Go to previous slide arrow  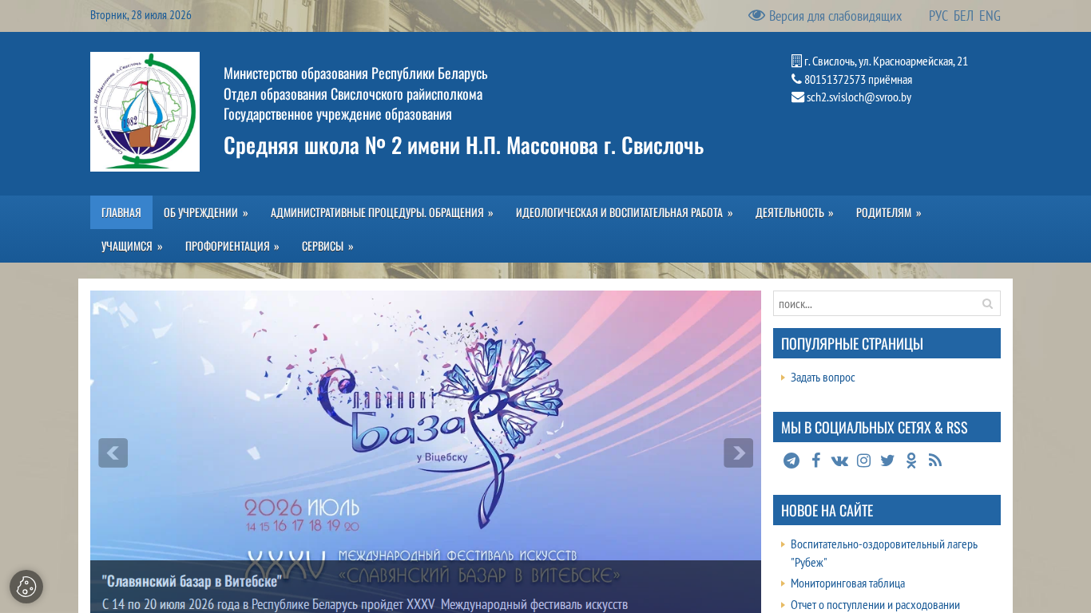point(113,453)
